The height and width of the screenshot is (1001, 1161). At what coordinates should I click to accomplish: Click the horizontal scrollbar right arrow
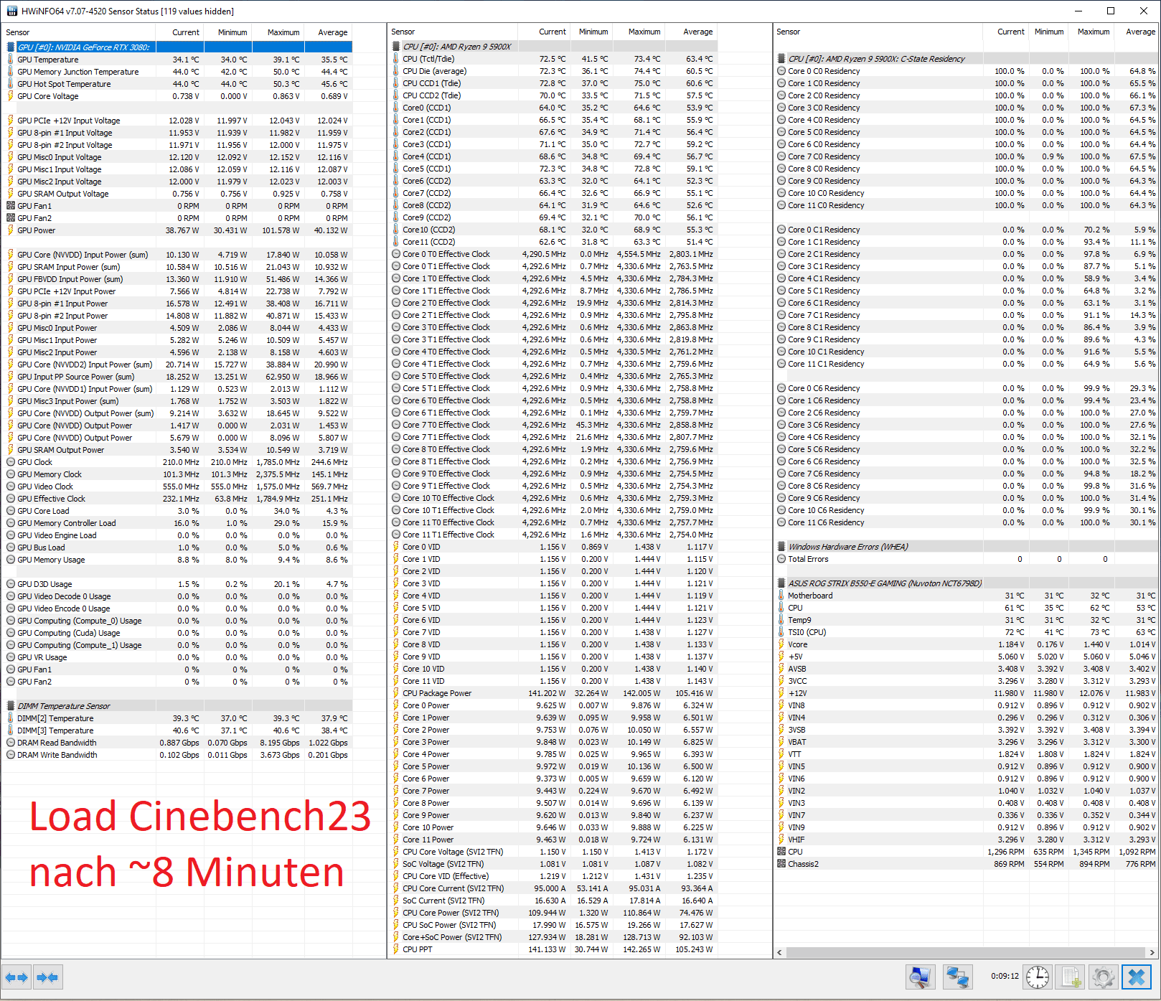[x=1152, y=953]
